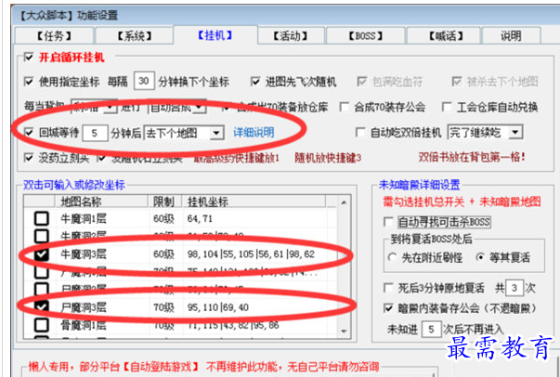The height and width of the screenshot is (377, 560).
Task: Click the 限制 column header
Action: [x=165, y=201]
